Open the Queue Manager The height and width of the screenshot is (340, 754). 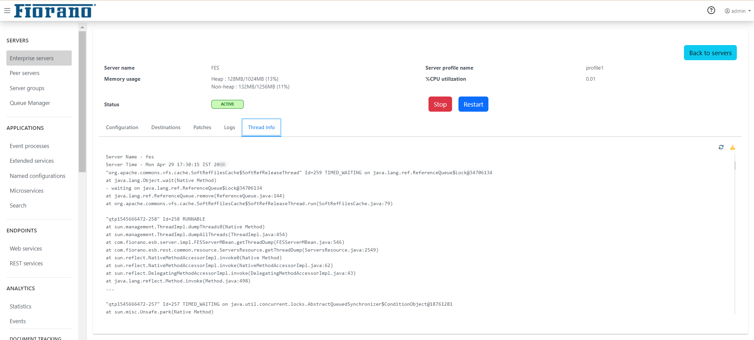click(x=30, y=103)
